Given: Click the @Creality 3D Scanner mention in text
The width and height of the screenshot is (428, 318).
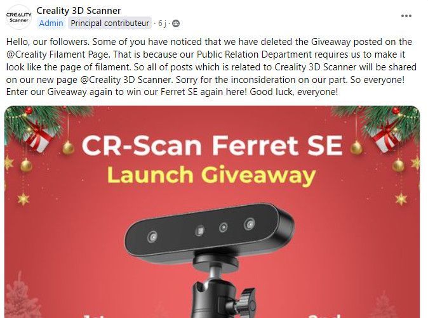Looking at the screenshot, I should click(x=126, y=80).
